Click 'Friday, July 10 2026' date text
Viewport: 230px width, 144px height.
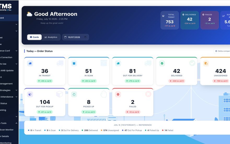click(47, 19)
